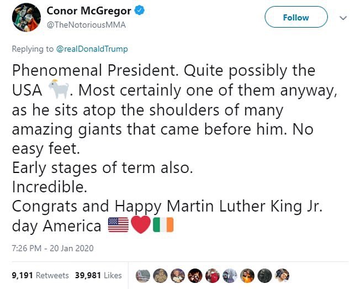
Task: Click the red heart emoji
Action: coord(141,226)
